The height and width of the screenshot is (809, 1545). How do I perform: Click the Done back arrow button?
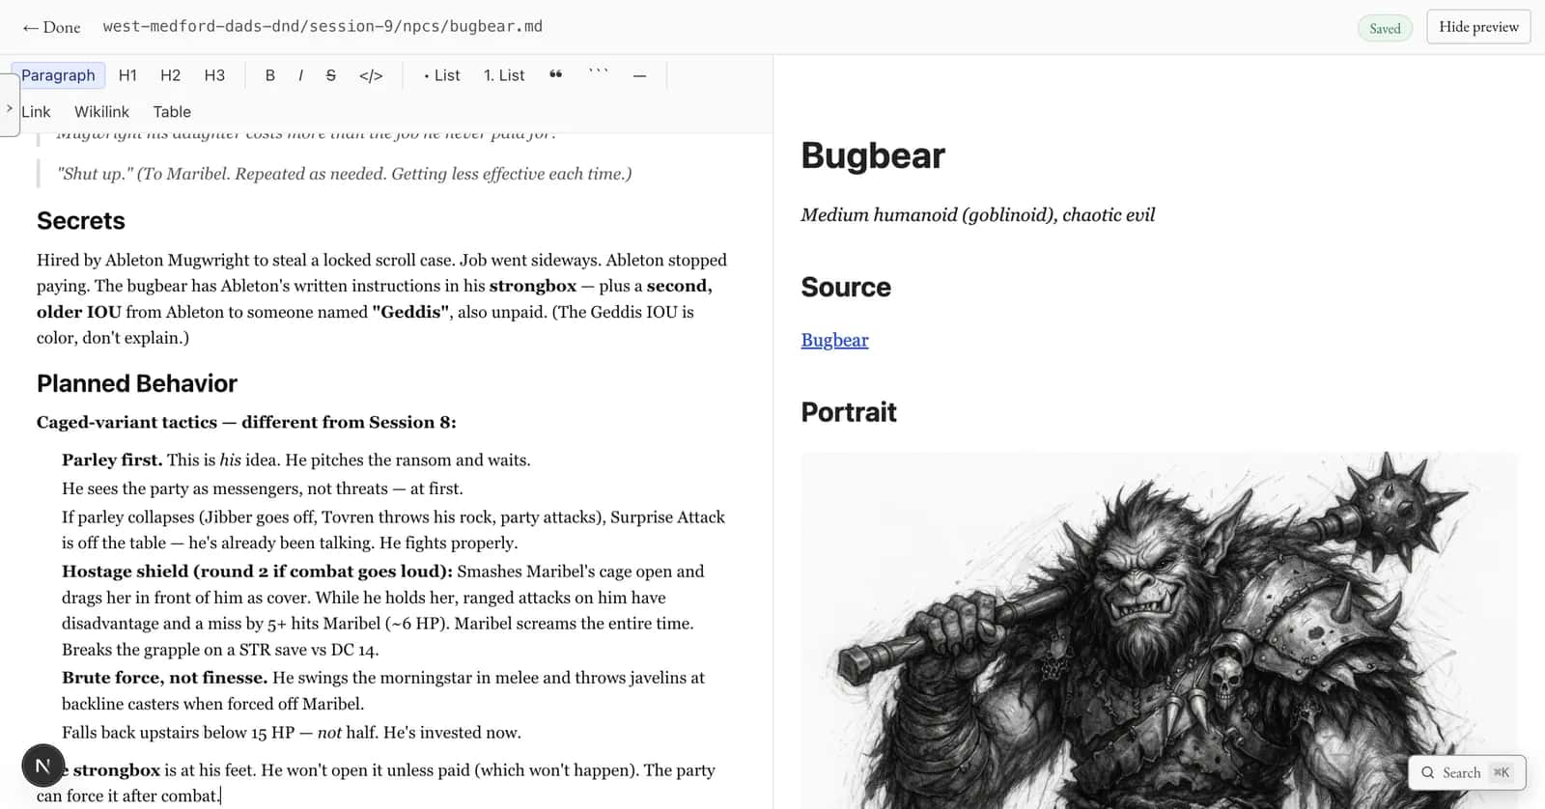coord(51,27)
